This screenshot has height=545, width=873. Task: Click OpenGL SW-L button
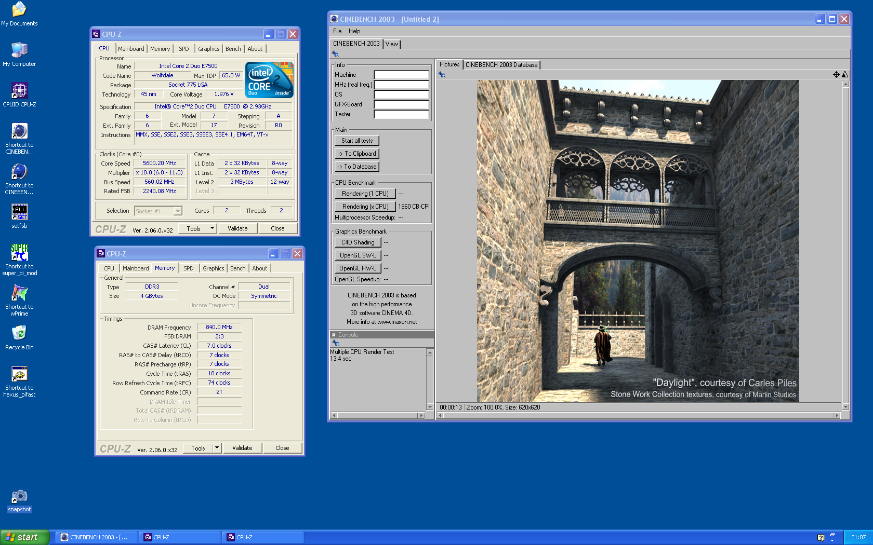[x=358, y=255]
